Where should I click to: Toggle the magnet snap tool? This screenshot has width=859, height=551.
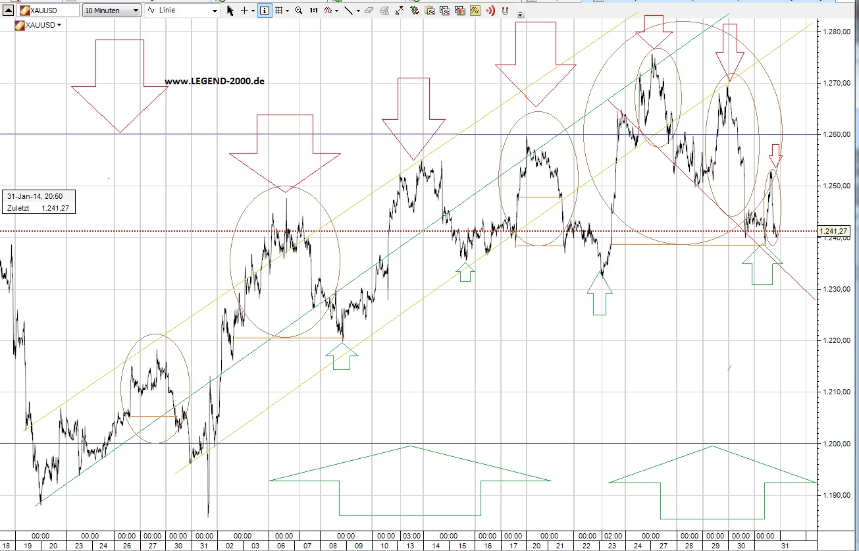505,11
